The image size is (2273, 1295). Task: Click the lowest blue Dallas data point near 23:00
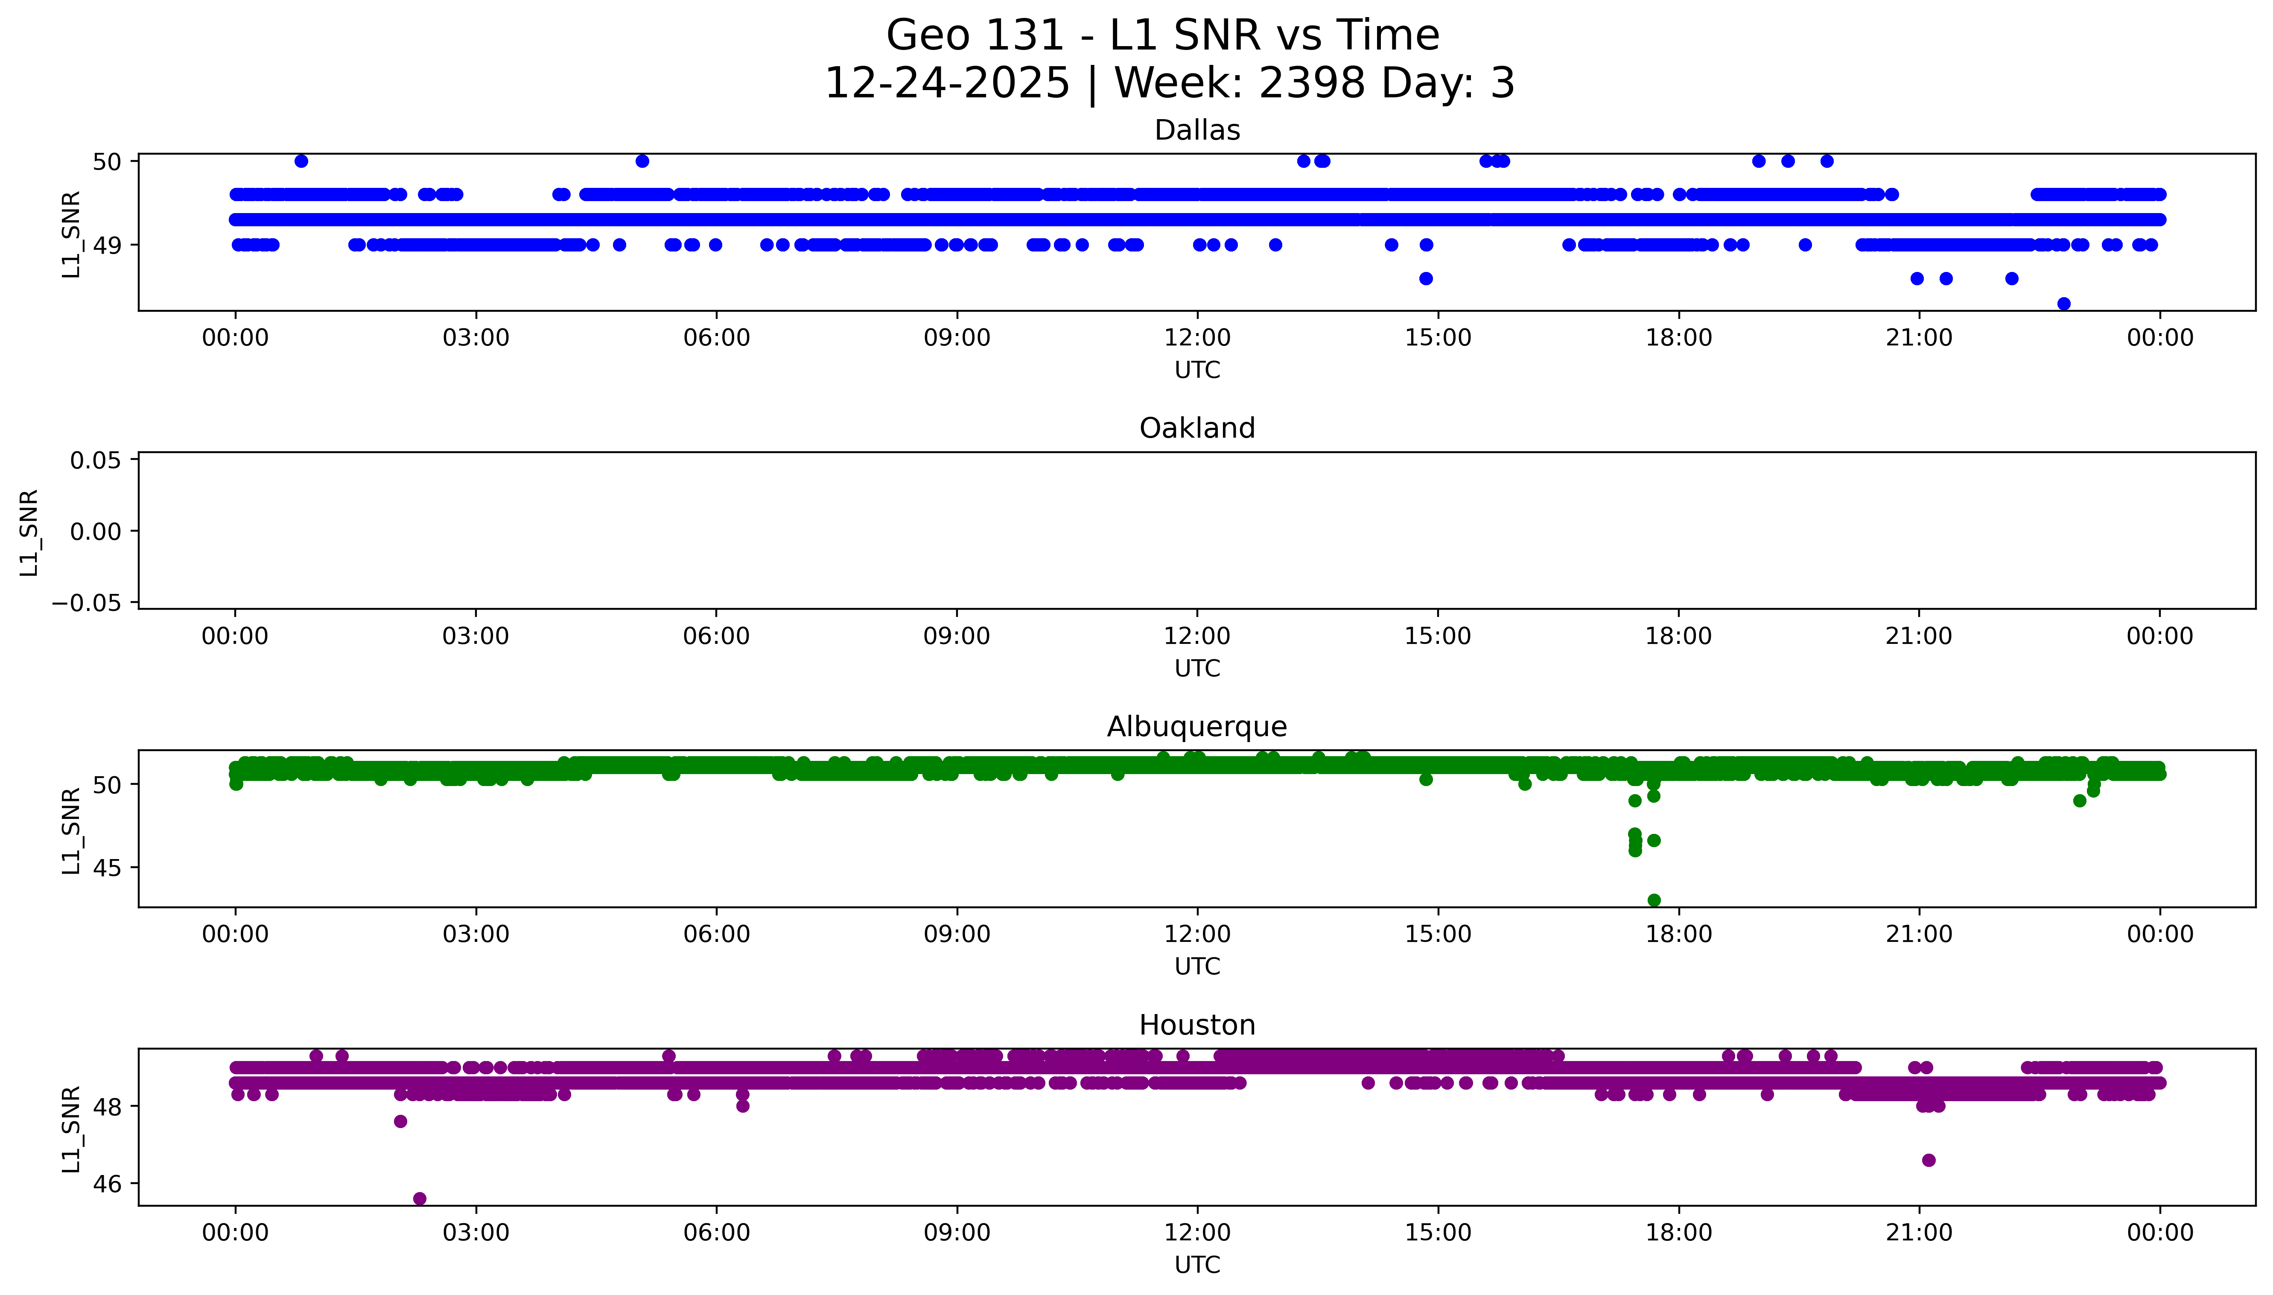click(x=2064, y=304)
